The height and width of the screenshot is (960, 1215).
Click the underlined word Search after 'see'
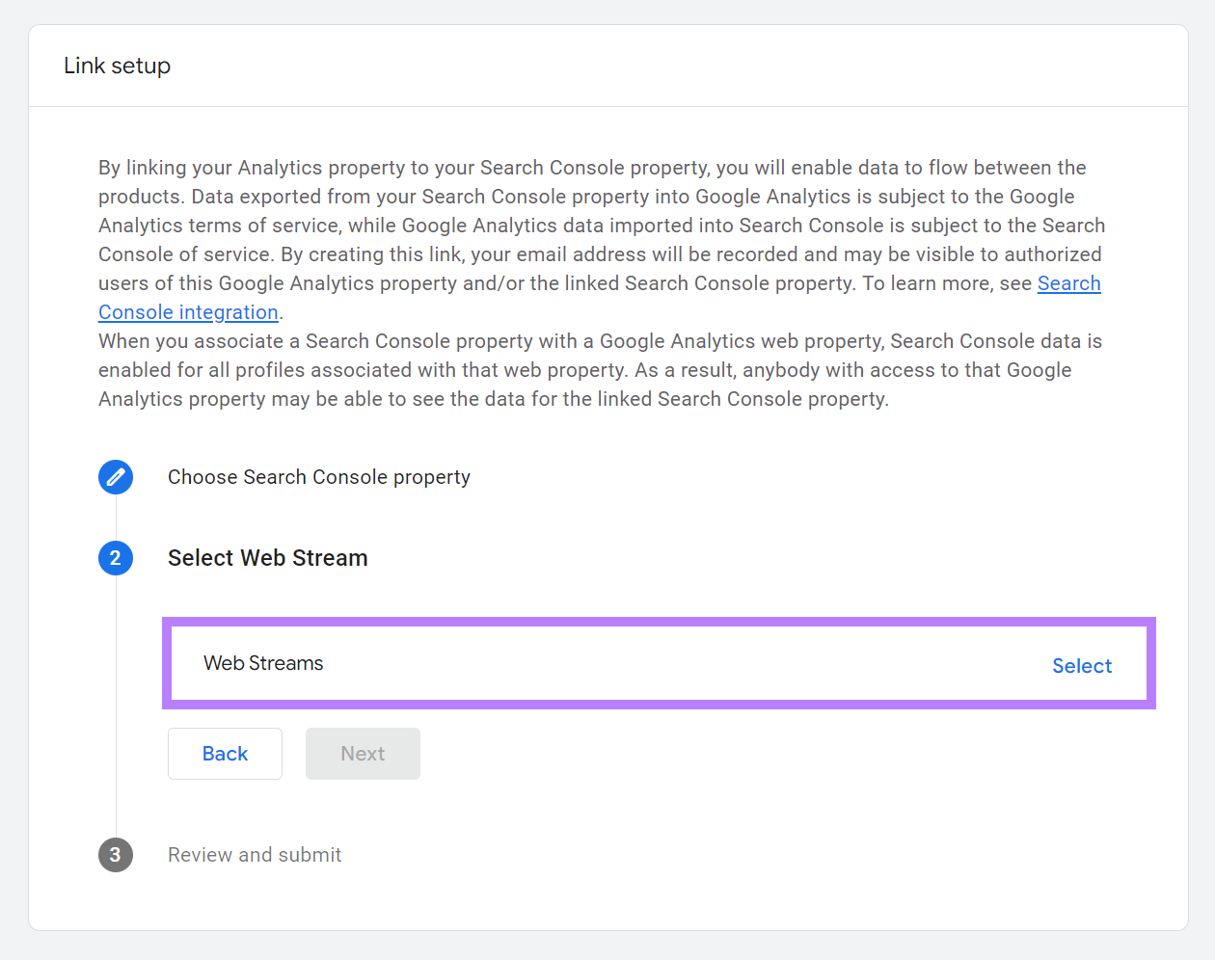(x=1068, y=283)
